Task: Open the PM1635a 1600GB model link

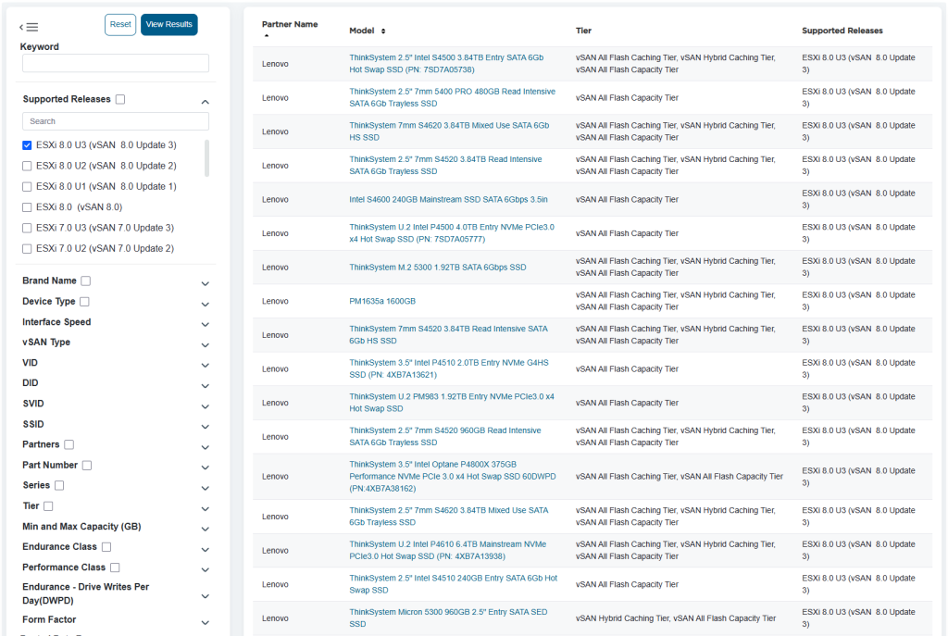Action: (x=382, y=301)
